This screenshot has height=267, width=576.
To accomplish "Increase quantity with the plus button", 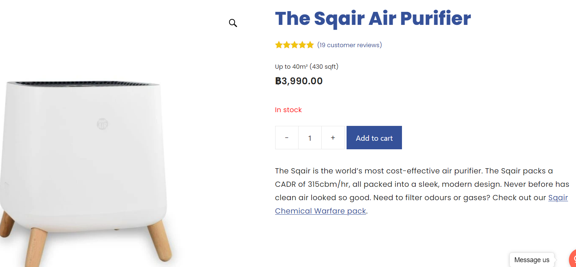I will pyautogui.click(x=333, y=138).
